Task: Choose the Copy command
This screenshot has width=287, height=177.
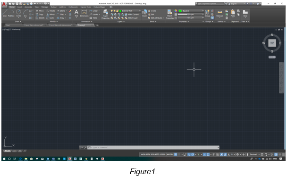Action: (40, 15)
